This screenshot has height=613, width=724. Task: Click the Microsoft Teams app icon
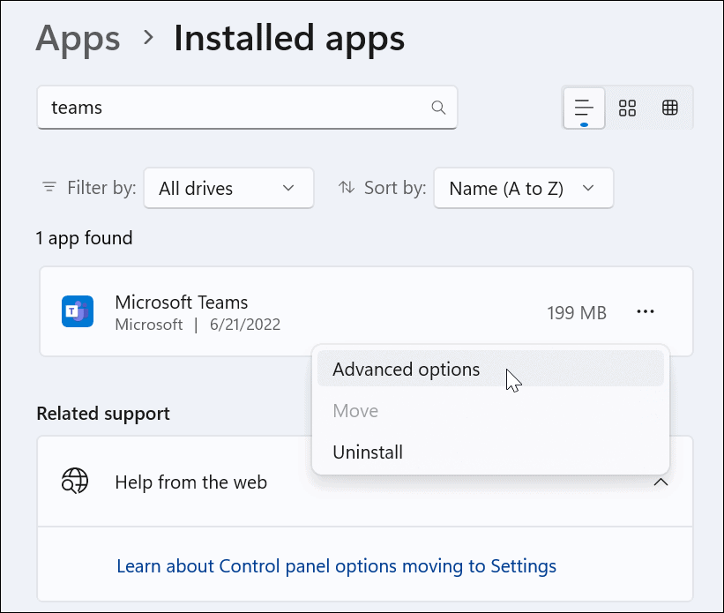78,312
